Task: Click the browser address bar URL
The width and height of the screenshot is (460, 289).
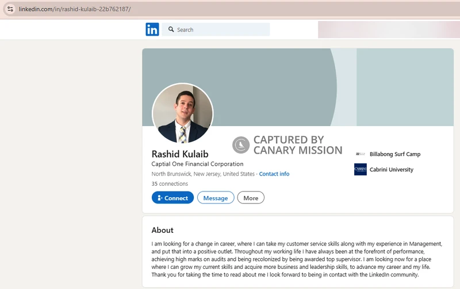Action: tap(75, 9)
